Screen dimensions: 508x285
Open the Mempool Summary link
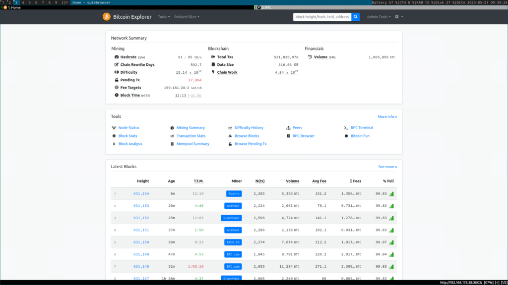click(193, 144)
